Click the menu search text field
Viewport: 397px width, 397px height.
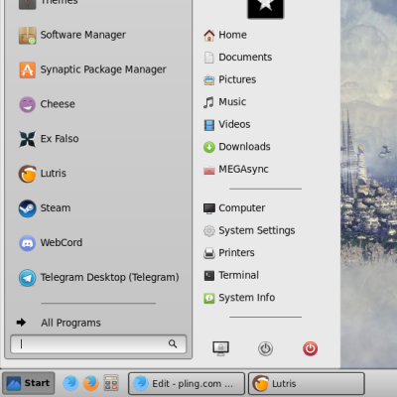98,344
